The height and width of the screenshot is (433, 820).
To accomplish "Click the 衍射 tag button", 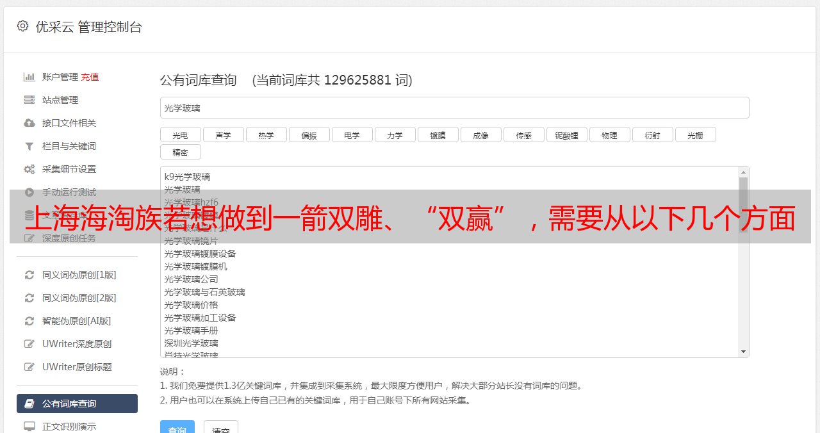I will click(x=652, y=135).
